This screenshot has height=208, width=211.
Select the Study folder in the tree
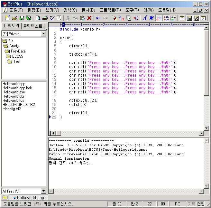click(11, 46)
